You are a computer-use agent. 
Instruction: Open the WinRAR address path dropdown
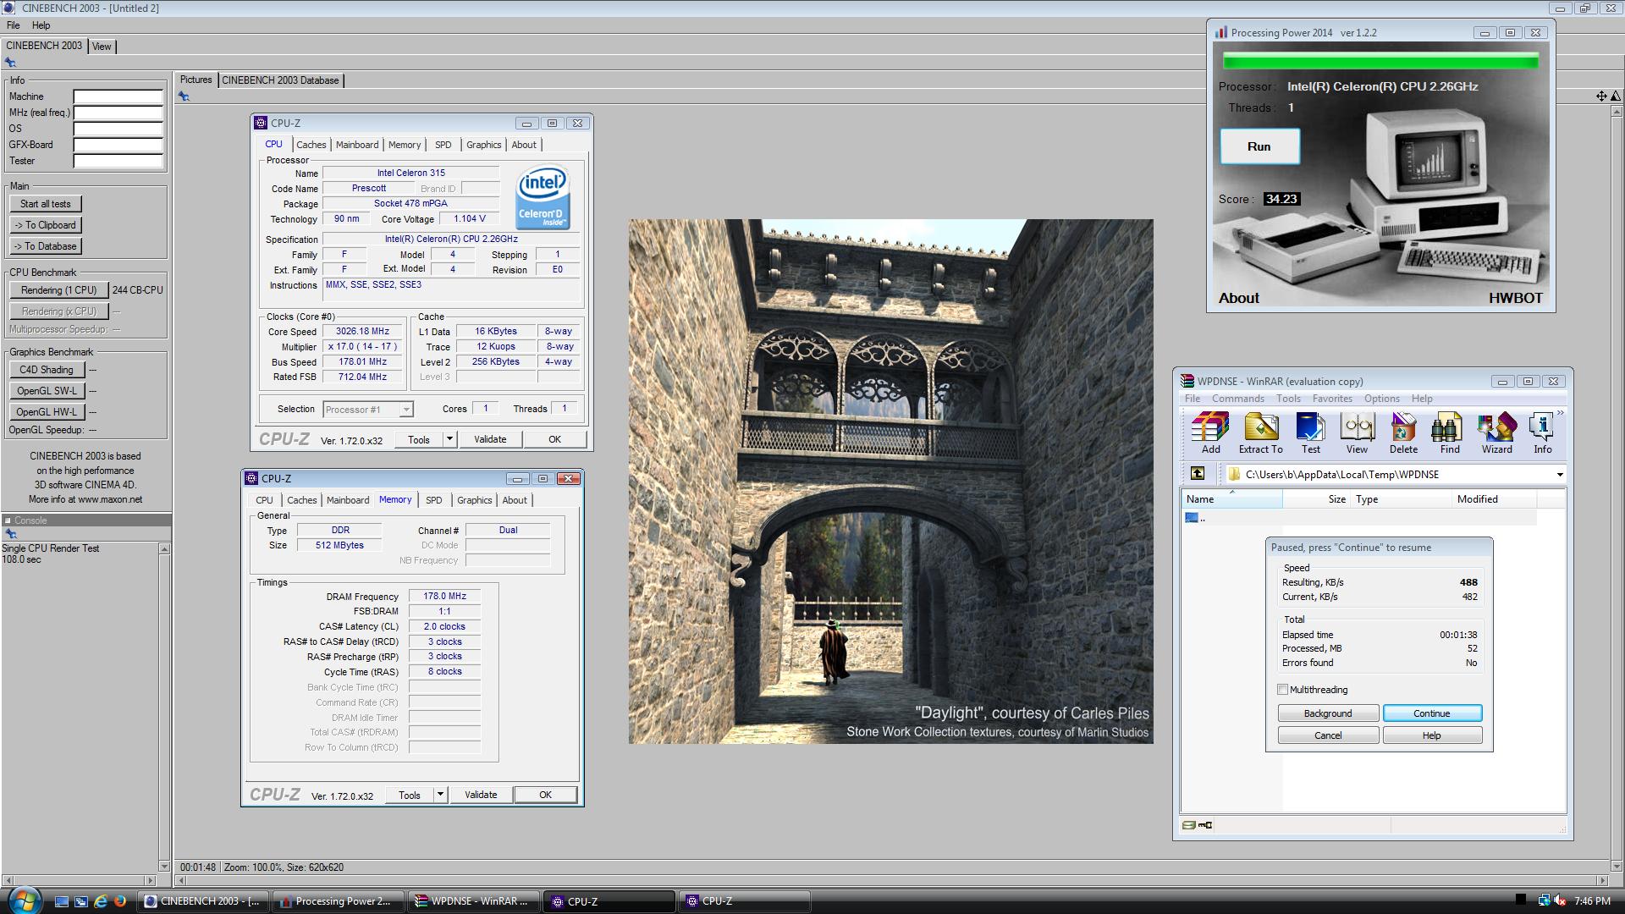pyautogui.click(x=1560, y=475)
